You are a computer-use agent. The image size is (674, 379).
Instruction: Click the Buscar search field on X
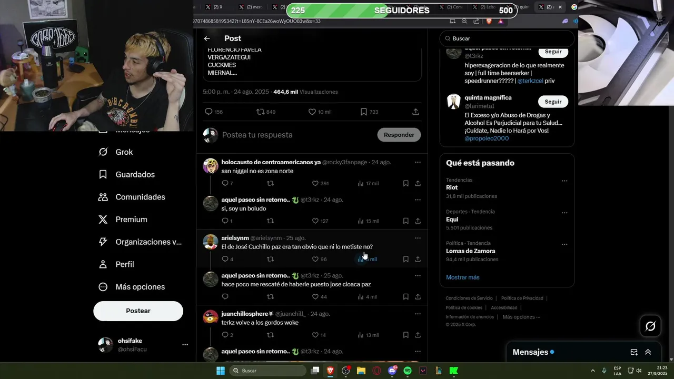pos(507,38)
